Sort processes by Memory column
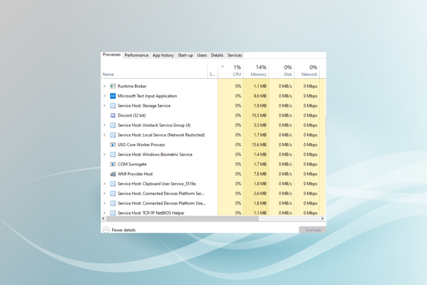 pyautogui.click(x=256, y=71)
